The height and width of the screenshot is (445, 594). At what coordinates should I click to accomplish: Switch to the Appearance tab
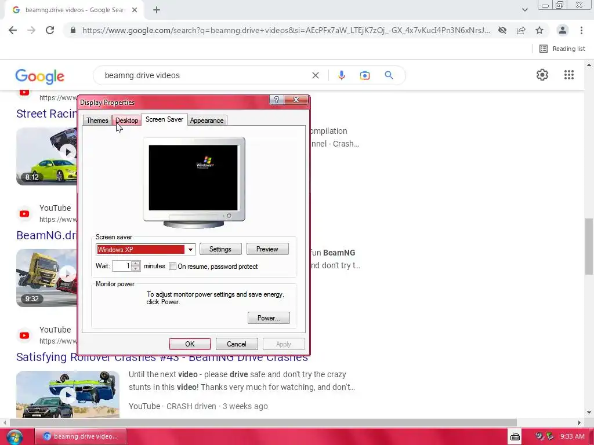coord(207,121)
